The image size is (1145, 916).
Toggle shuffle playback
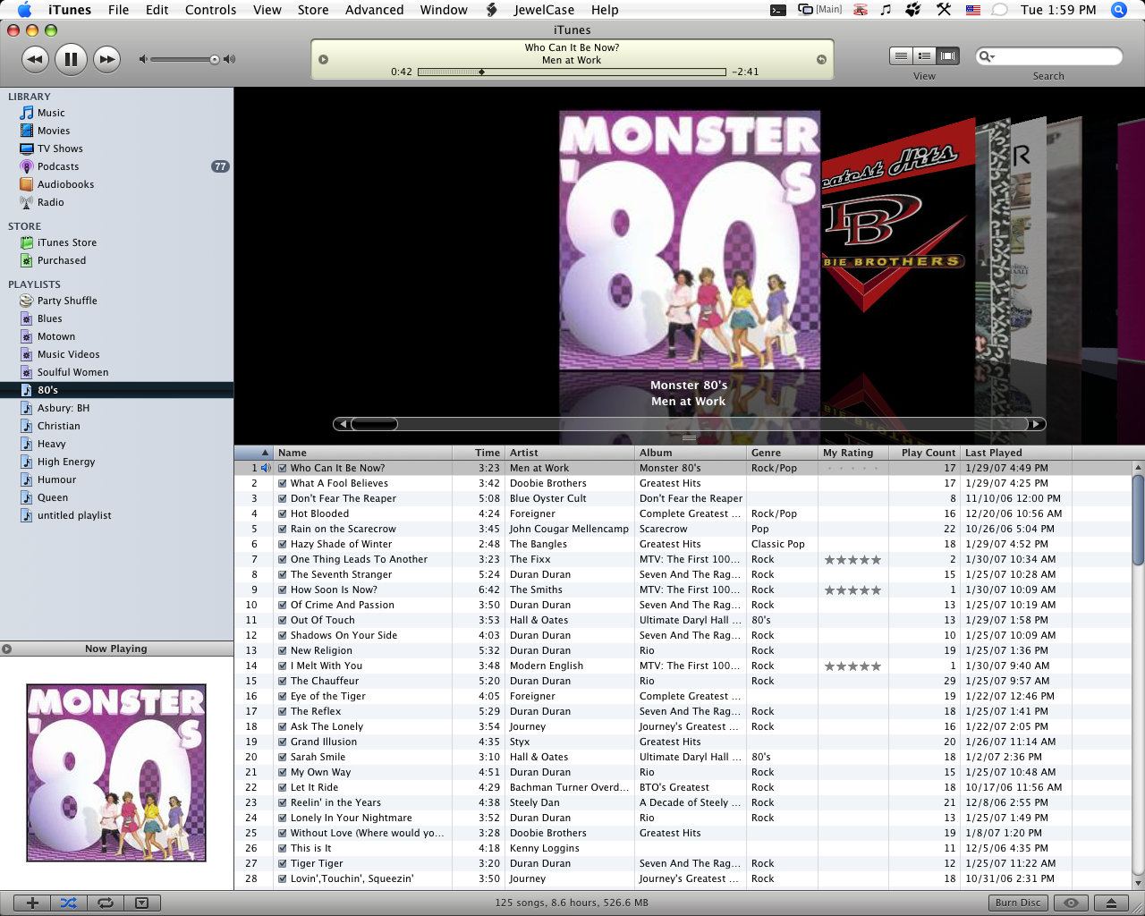69,903
